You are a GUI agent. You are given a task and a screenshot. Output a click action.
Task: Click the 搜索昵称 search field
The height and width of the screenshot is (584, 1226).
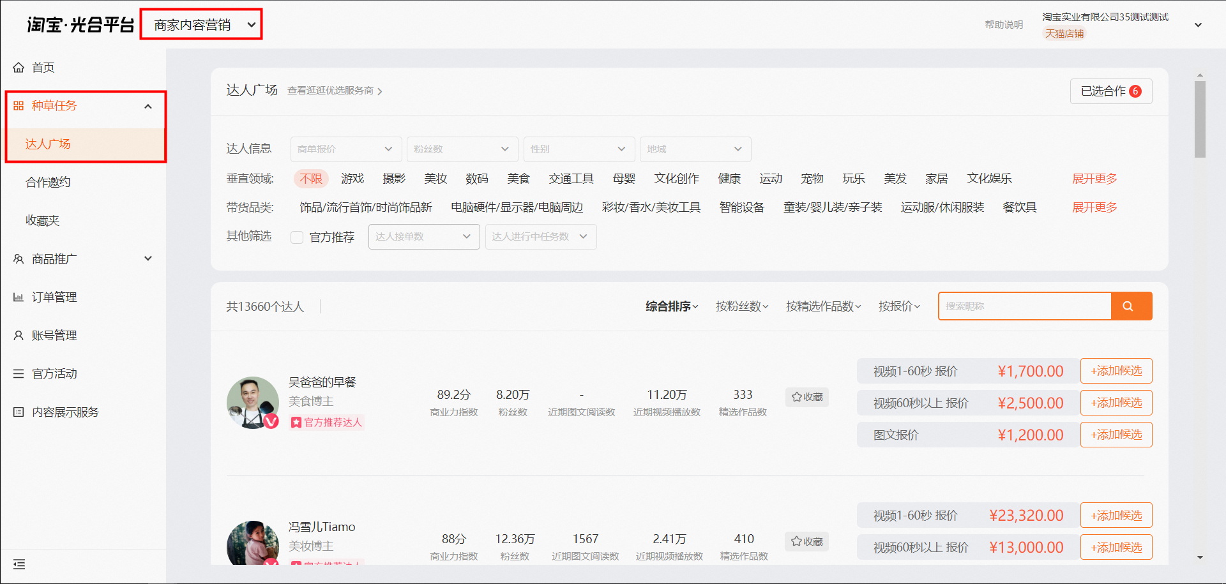(1025, 306)
